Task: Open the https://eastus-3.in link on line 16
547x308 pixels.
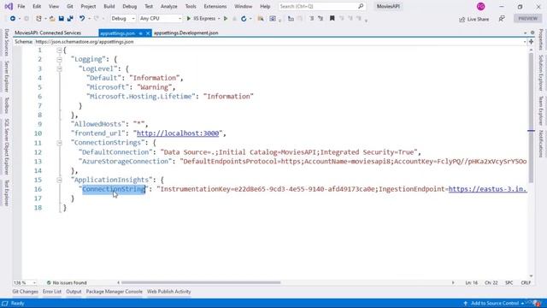Action: pos(487,189)
